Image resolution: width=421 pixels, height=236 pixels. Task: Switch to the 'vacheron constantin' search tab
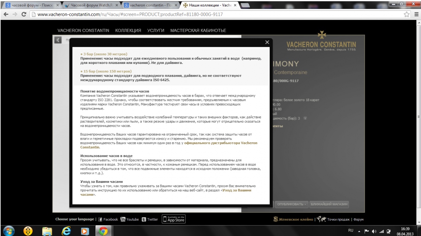[x=150, y=5]
